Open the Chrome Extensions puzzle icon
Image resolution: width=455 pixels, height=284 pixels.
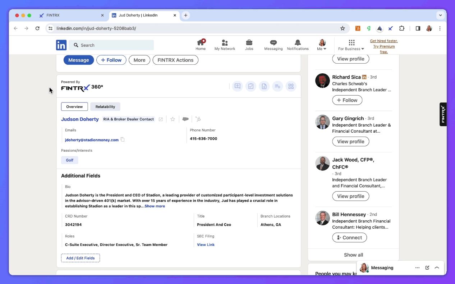coord(402,28)
